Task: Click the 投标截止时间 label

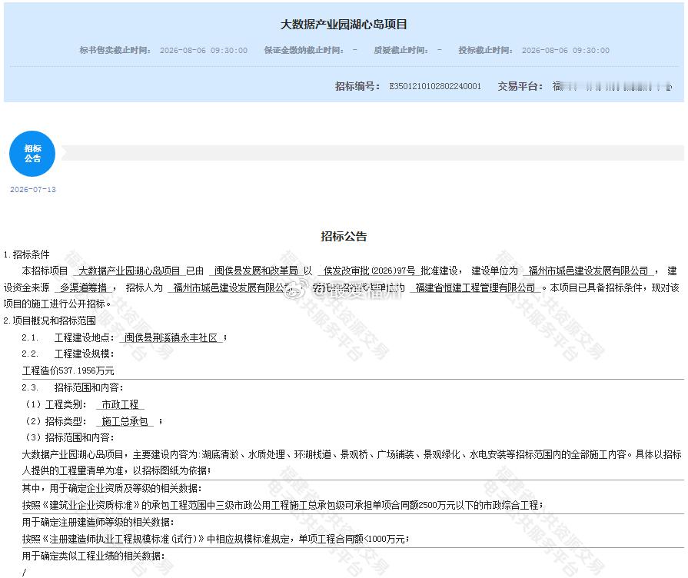Action: point(485,50)
